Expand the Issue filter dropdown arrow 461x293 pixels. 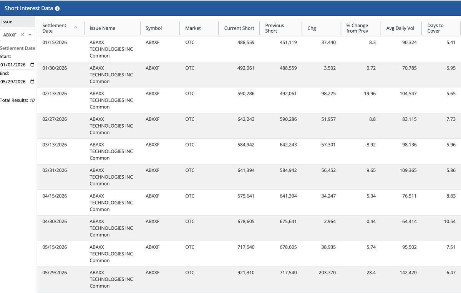coord(30,35)
